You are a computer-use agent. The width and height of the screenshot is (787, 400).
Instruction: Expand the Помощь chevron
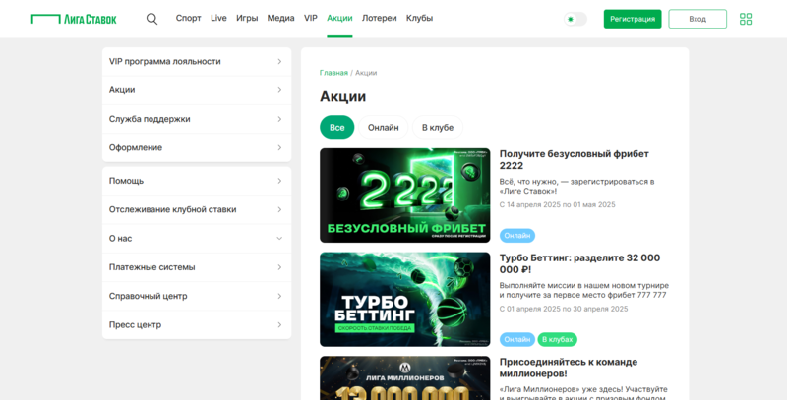tap(279, 181)
